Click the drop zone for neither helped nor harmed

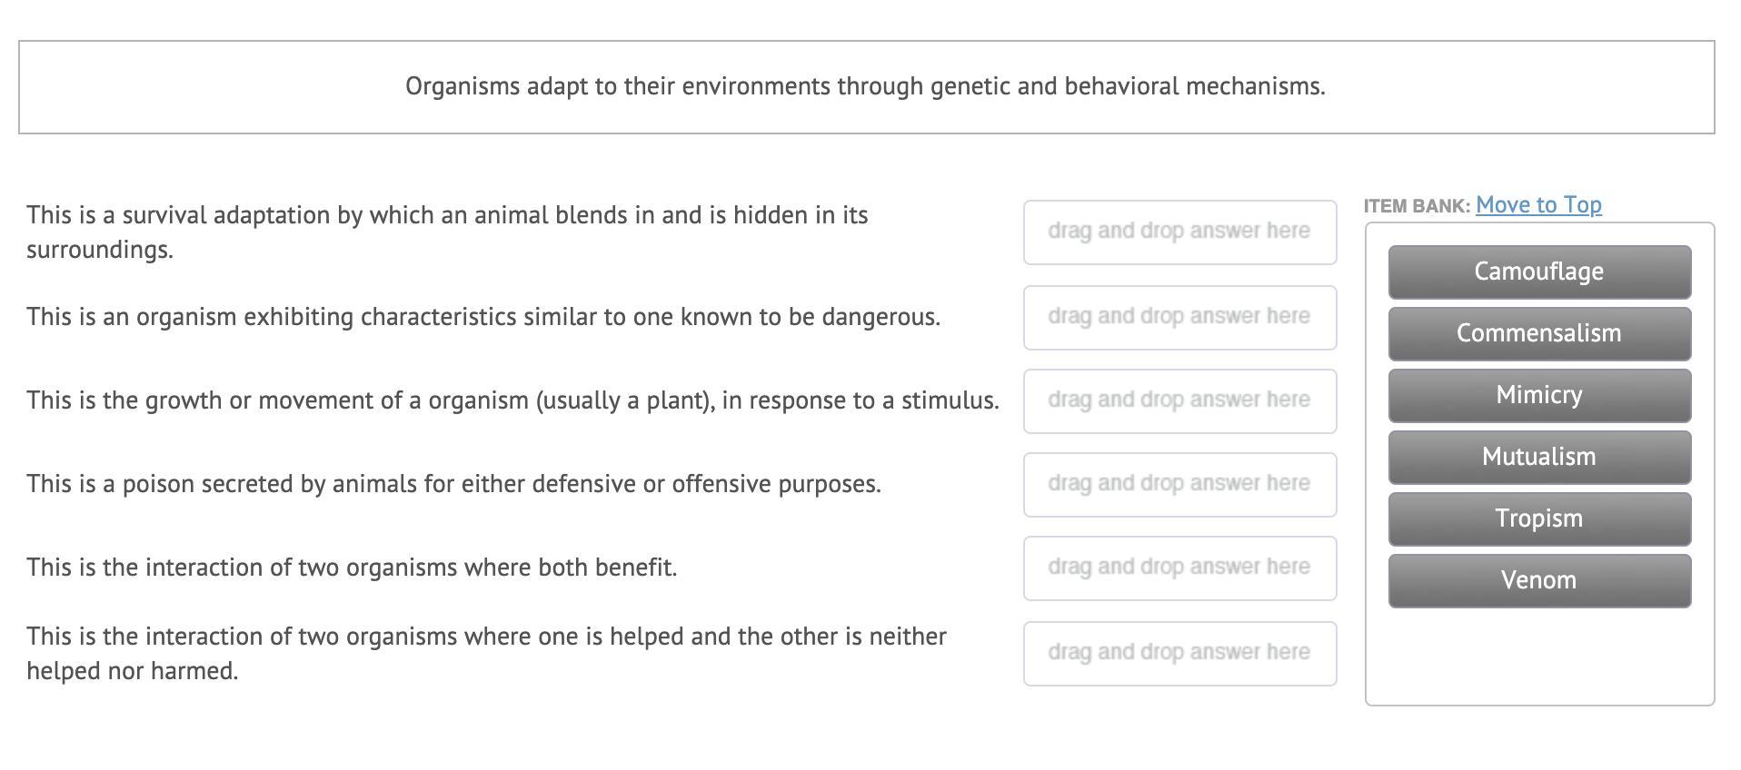click(1179, 654)
